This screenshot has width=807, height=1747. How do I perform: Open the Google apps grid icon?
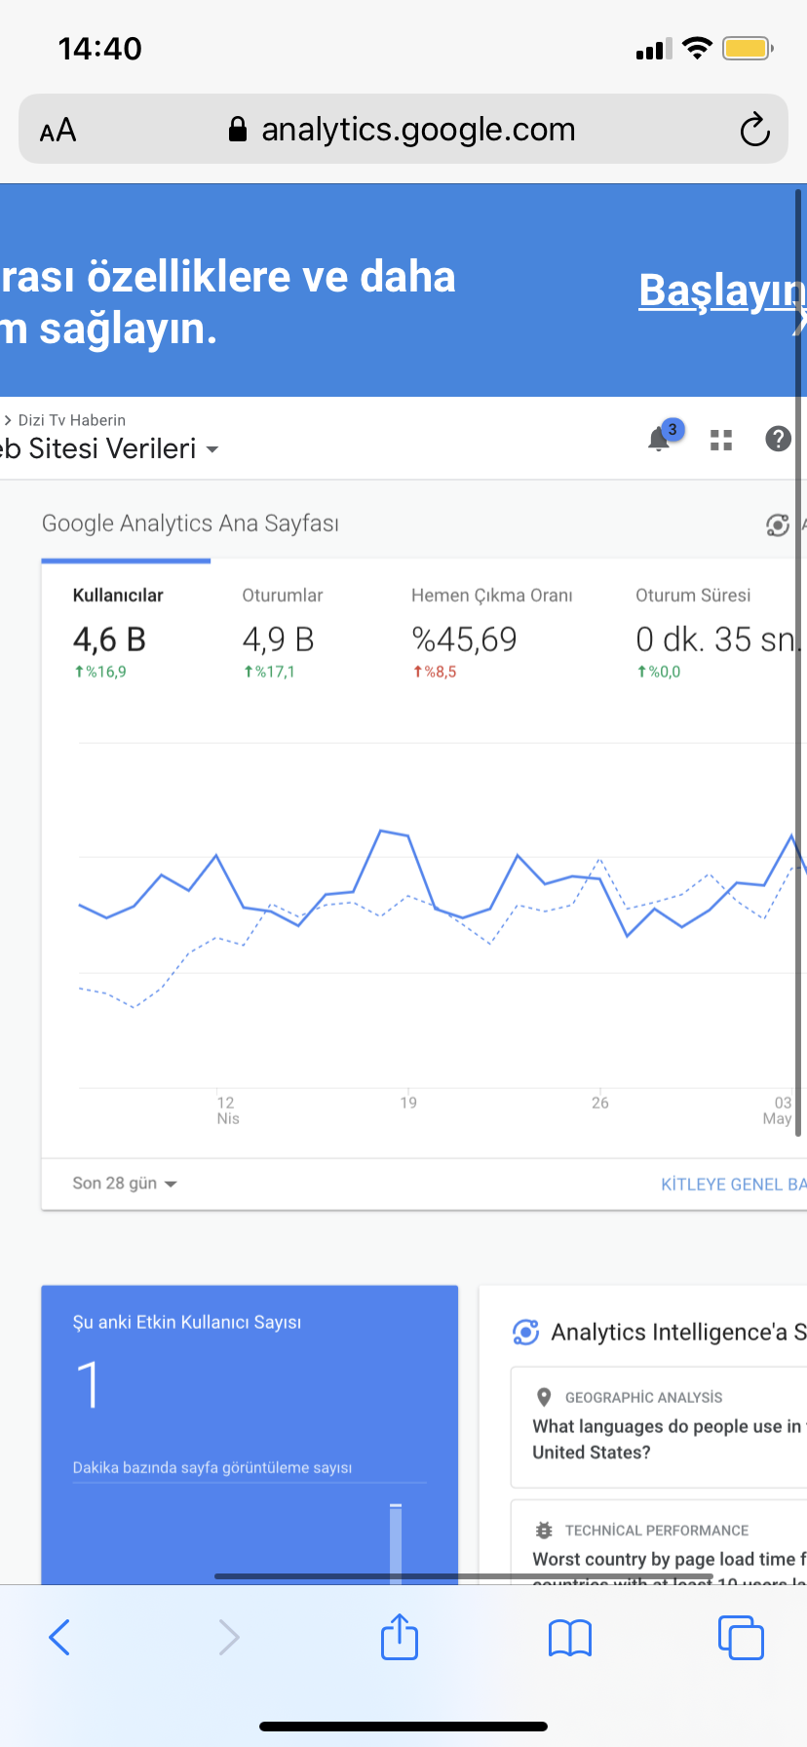(721, 441)
